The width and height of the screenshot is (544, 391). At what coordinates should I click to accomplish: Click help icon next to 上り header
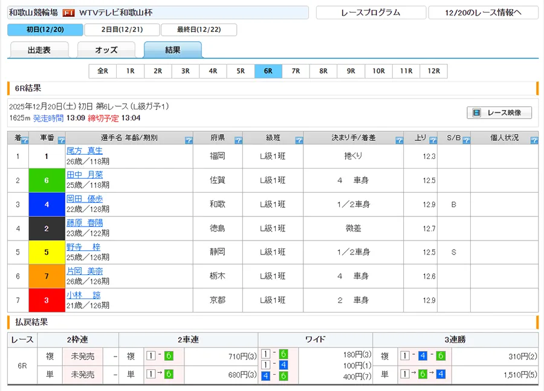pyautogui.click(x=432, y=140)
